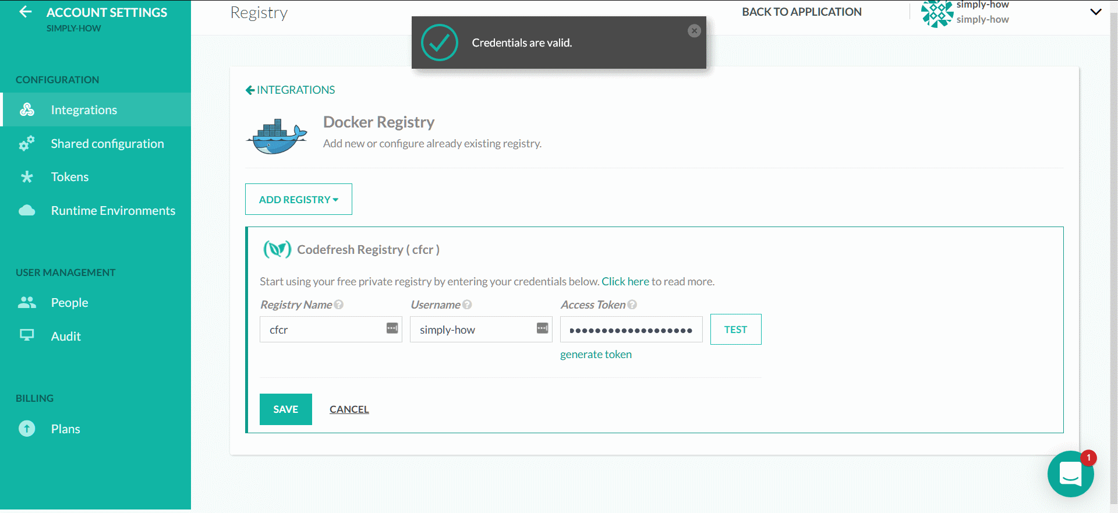Expand the account dropdown chevron

[1096, 12]
